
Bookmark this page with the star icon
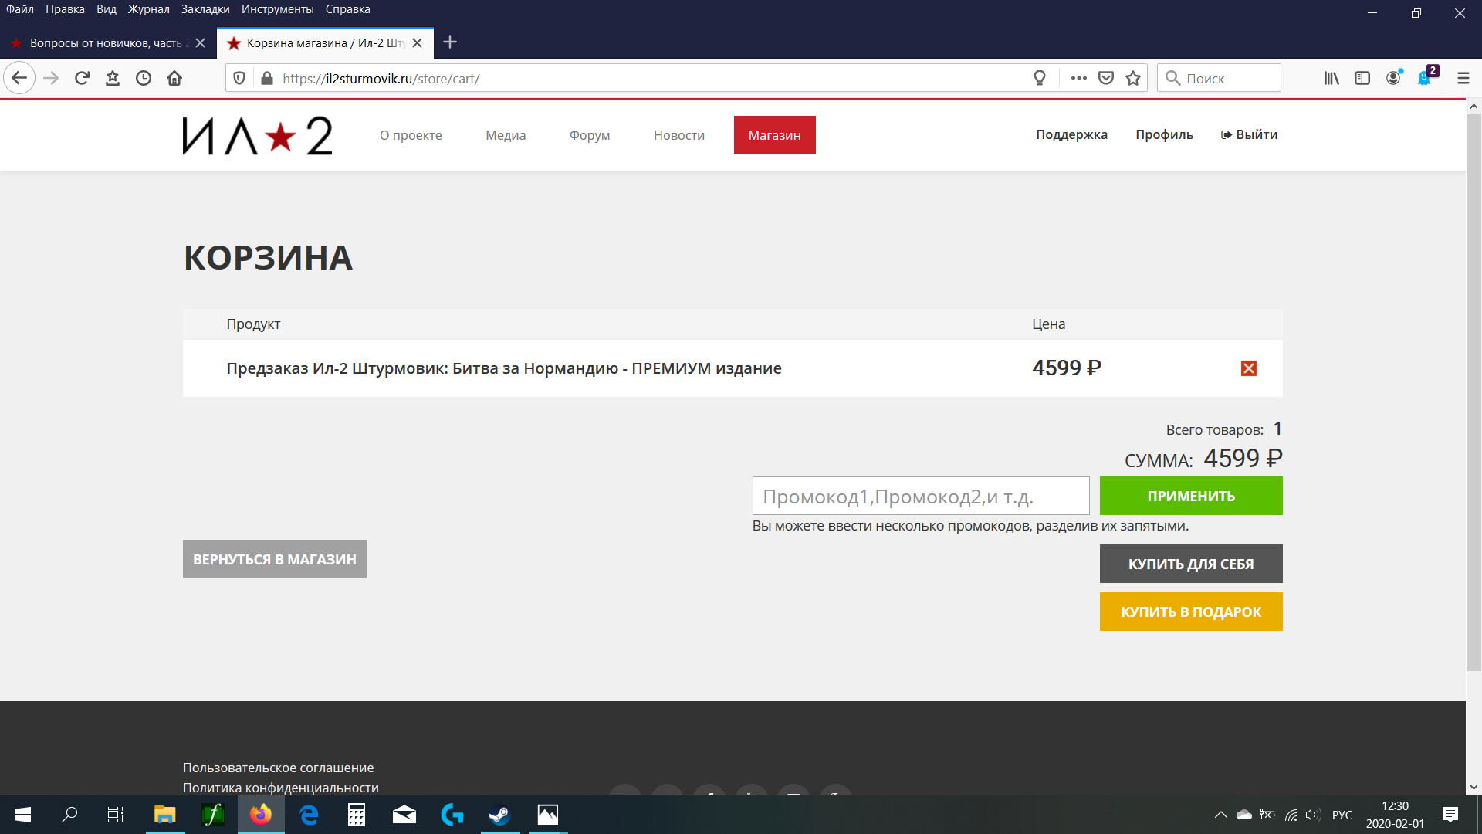click(x=1133, y=78)
